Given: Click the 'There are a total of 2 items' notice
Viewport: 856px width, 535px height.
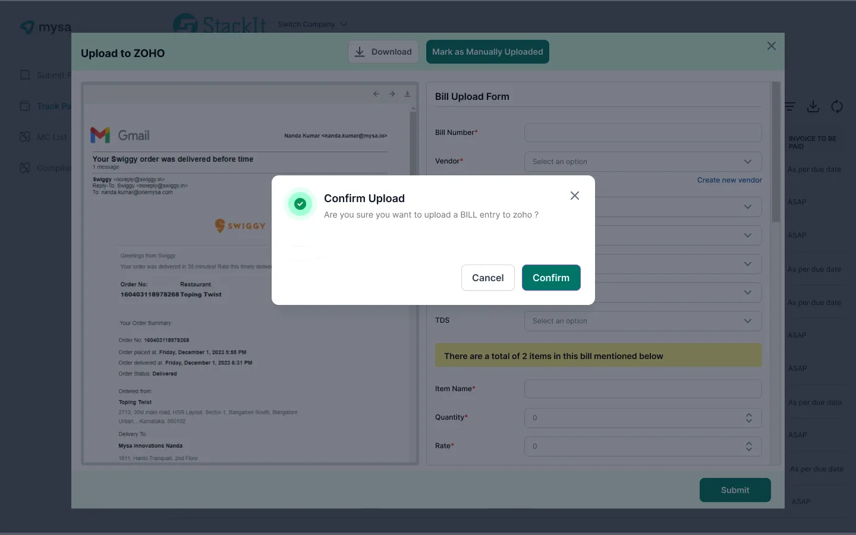Looking at the screenshot, I should pyautogui.click(x=599, y=355).
